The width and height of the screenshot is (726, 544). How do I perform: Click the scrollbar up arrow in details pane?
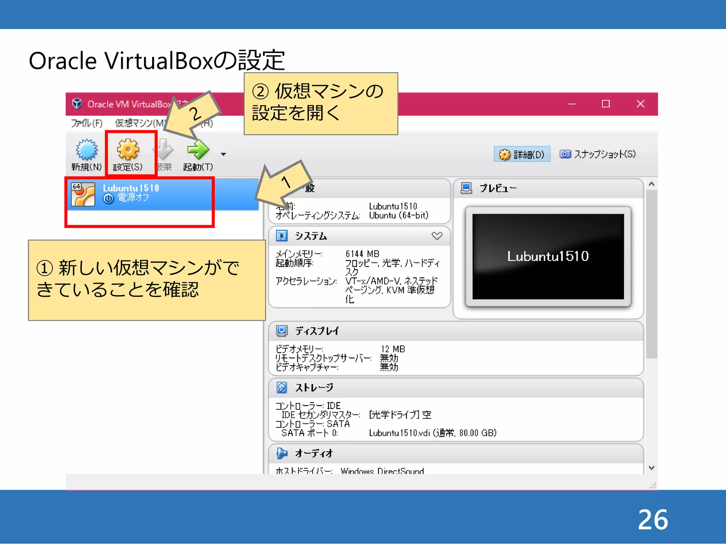(652, 184)
